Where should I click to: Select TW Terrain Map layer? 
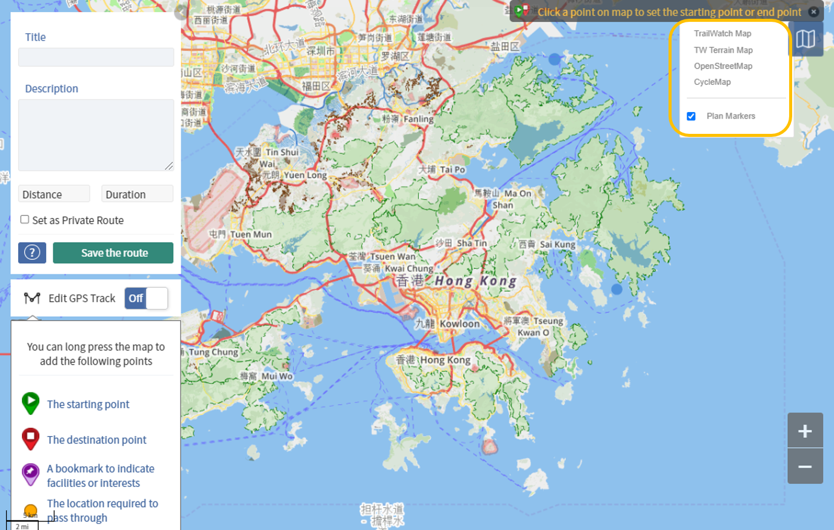pos(723,50)
